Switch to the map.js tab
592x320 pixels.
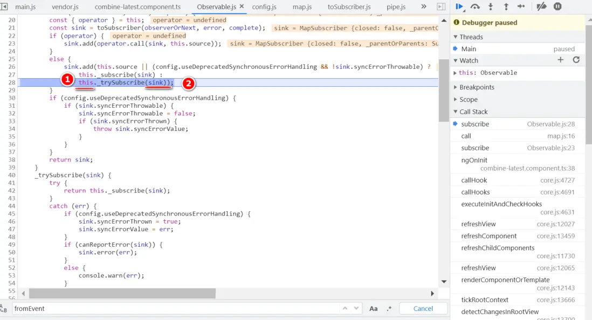(302, 7)
